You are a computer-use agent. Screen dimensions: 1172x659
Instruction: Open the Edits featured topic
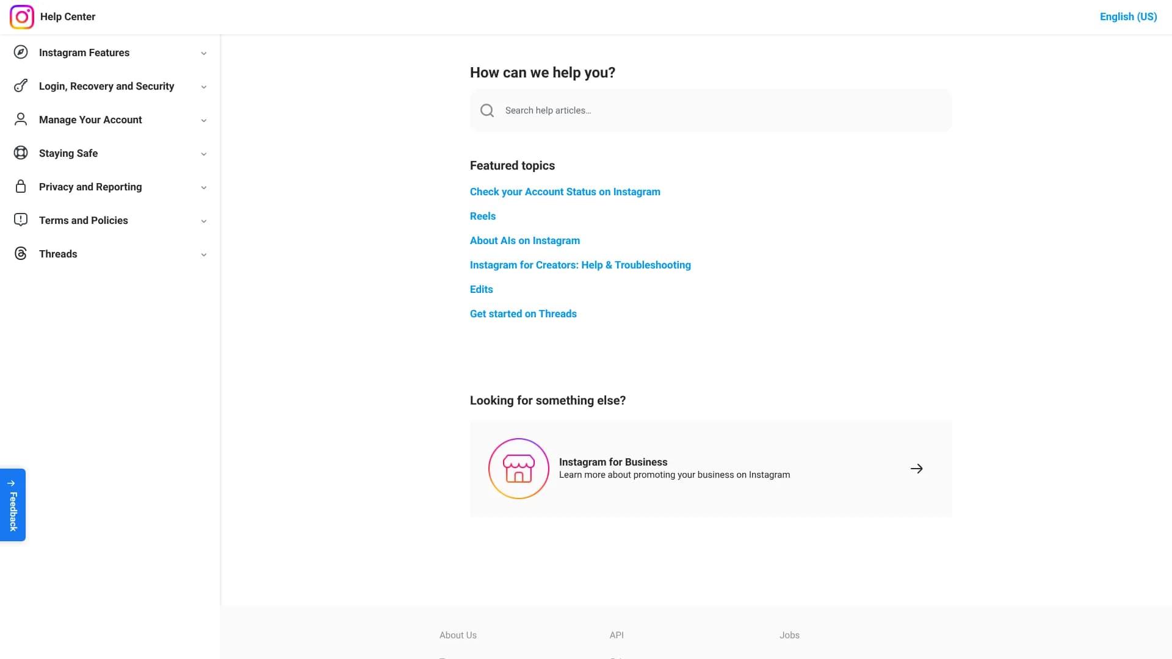482,289
